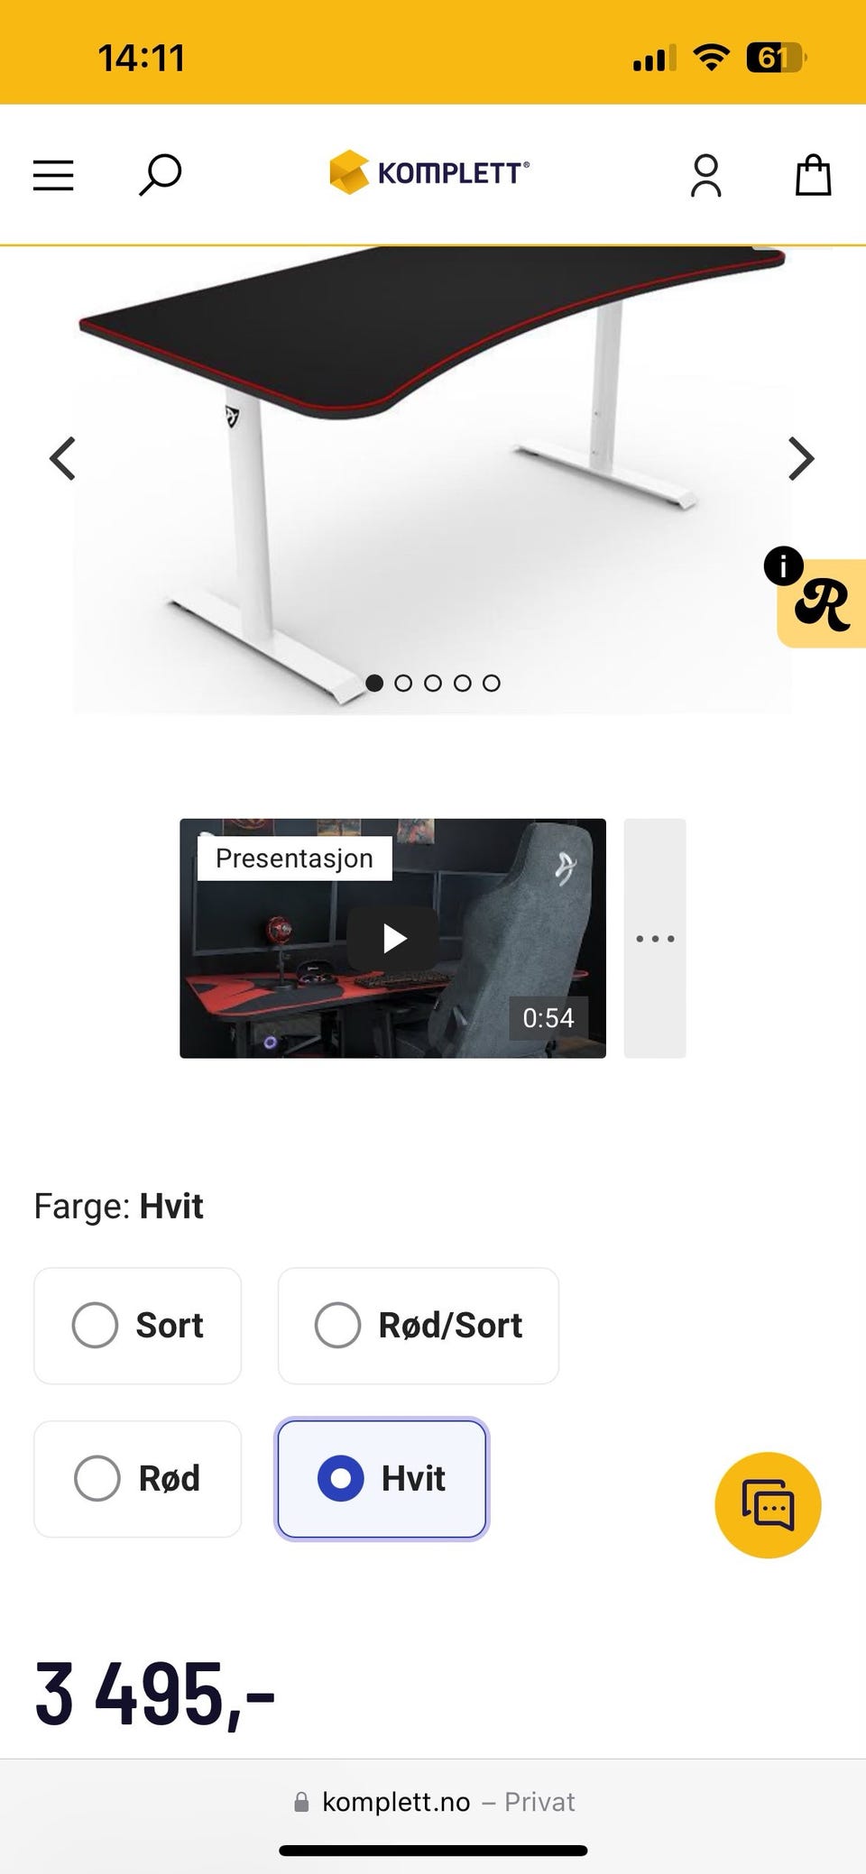
Task: Select the Rød color option
Action: [137, 1479]
